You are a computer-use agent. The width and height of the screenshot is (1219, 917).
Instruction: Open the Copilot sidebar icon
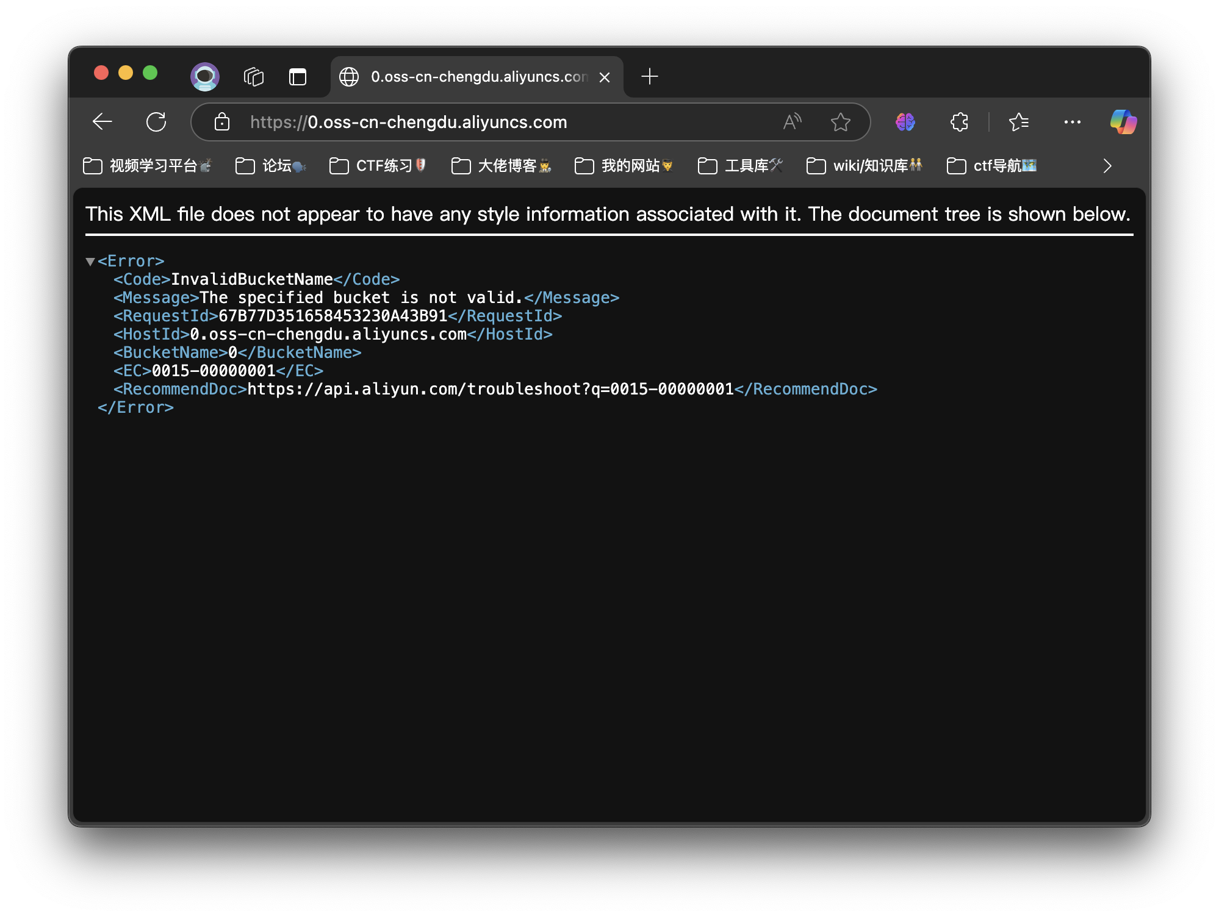1123,122
